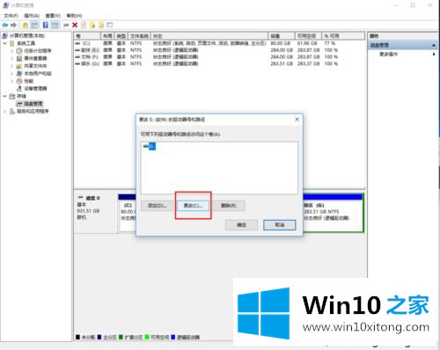Click the first yellow folder icon after Properties

pyautogui.click(x=92, y=26)
